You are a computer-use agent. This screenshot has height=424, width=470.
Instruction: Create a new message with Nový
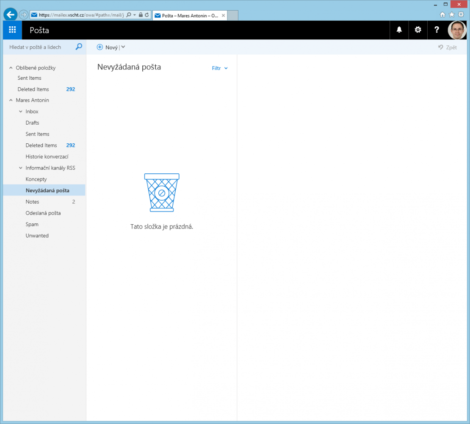[x=108, y=47]
